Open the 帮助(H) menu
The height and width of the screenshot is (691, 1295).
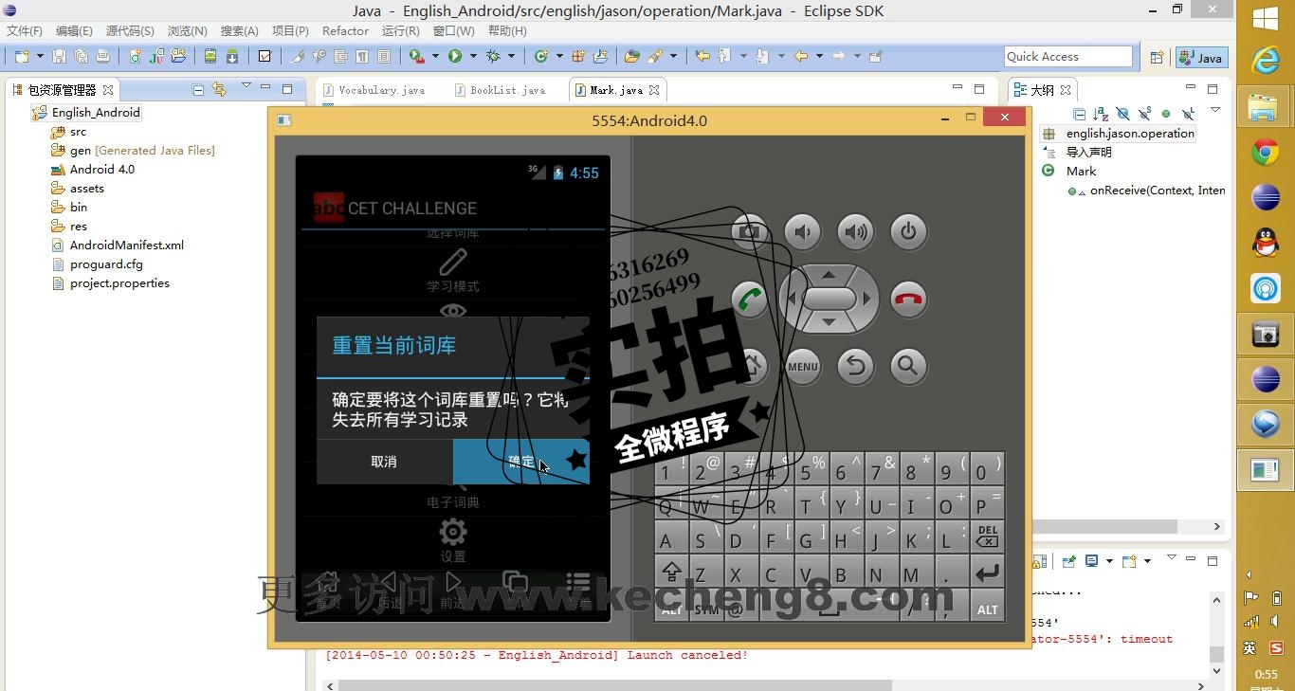[507, 31]
